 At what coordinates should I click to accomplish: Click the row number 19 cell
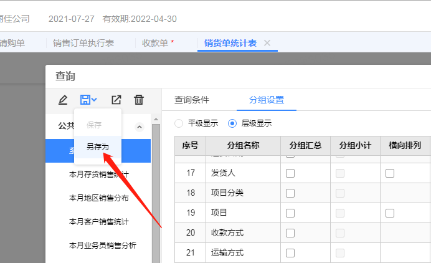tap(191, 213)
